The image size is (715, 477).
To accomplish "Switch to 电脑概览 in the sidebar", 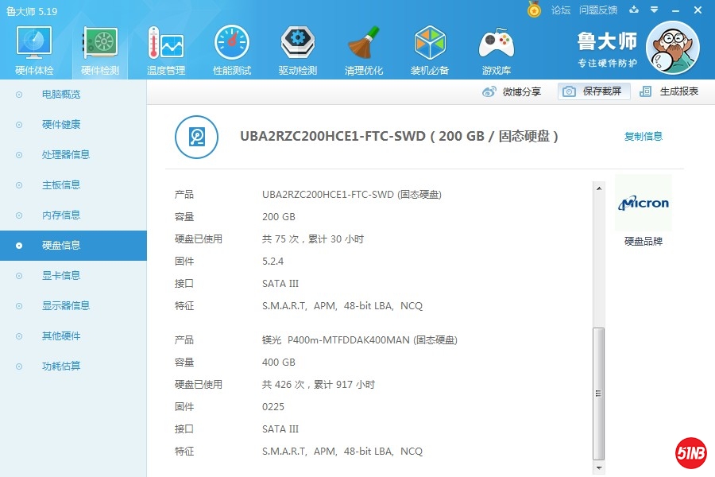I will (x=61, y=95).
